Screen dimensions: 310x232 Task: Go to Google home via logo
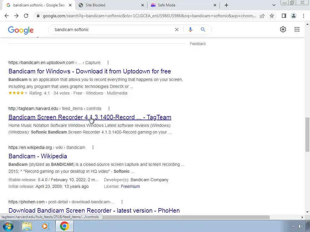(x=21, y=30)
